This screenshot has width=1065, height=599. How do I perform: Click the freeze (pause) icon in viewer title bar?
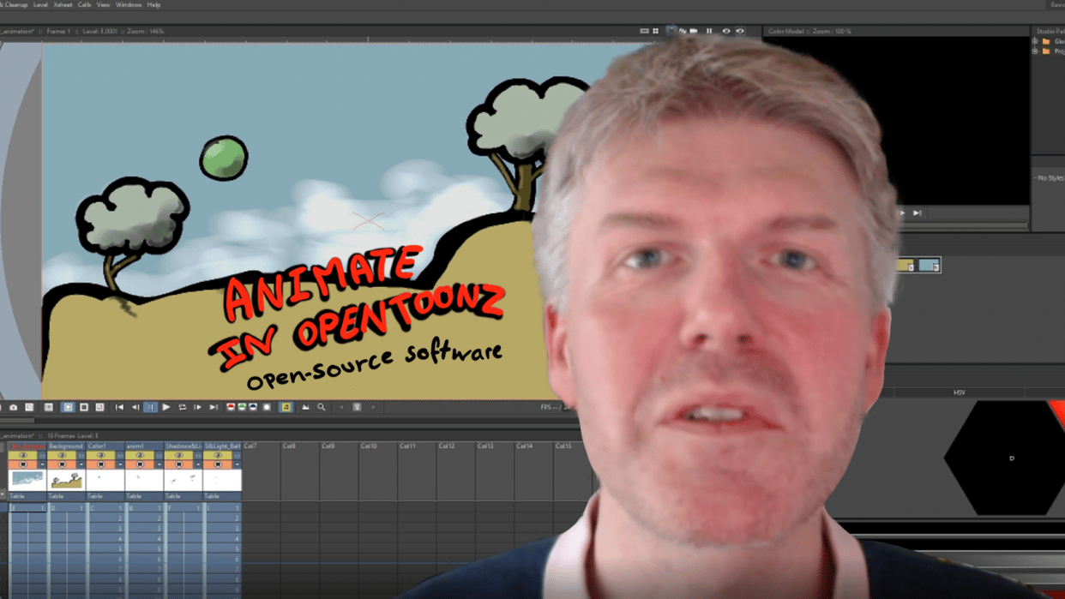point(709,31)
